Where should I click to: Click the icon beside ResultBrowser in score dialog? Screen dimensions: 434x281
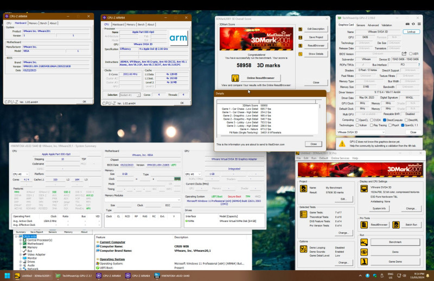coord(301,45)
